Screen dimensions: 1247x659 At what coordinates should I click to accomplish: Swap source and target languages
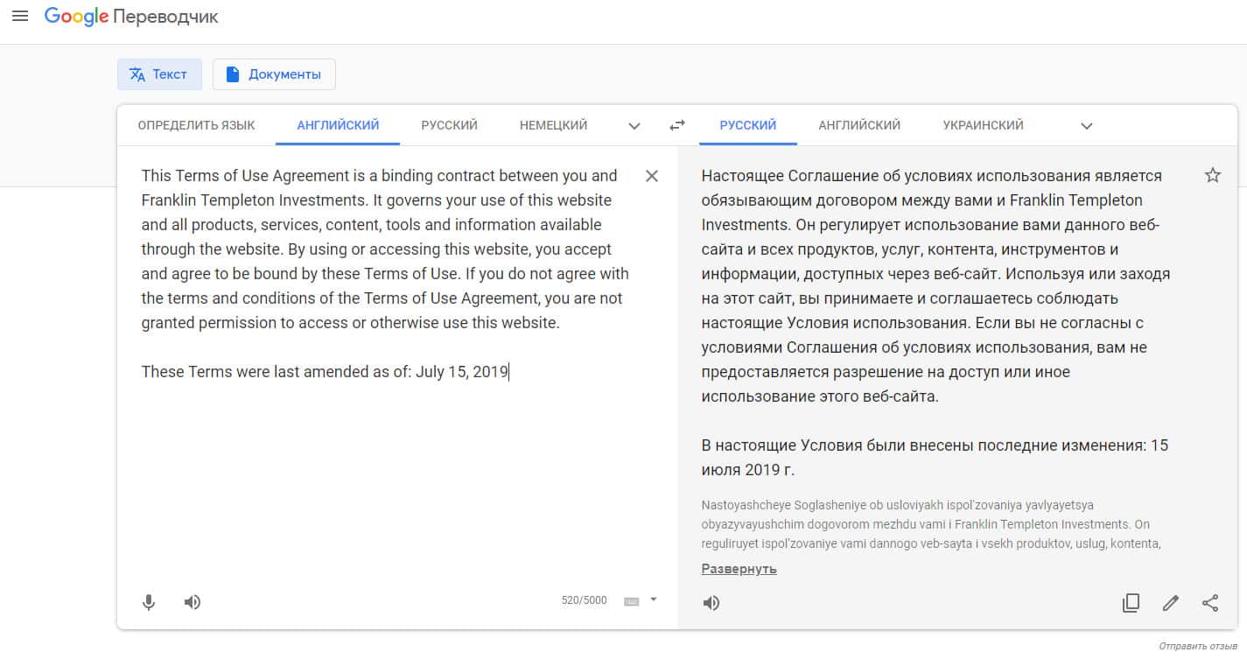(x=676, y=125)
